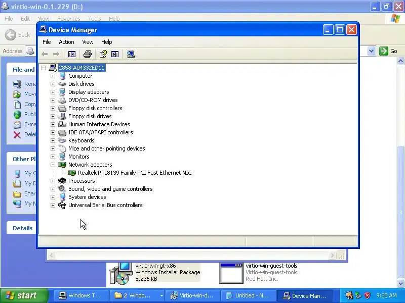Select the System devices label

point(87,197)
